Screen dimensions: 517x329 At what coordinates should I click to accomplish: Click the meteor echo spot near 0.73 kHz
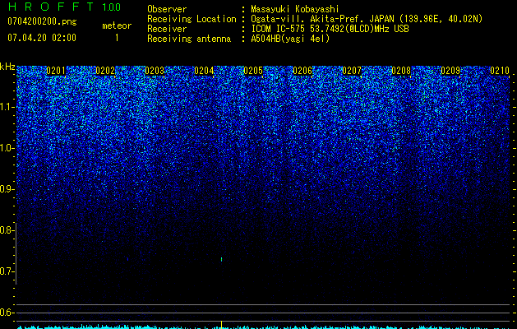click(x=222, y=259)
